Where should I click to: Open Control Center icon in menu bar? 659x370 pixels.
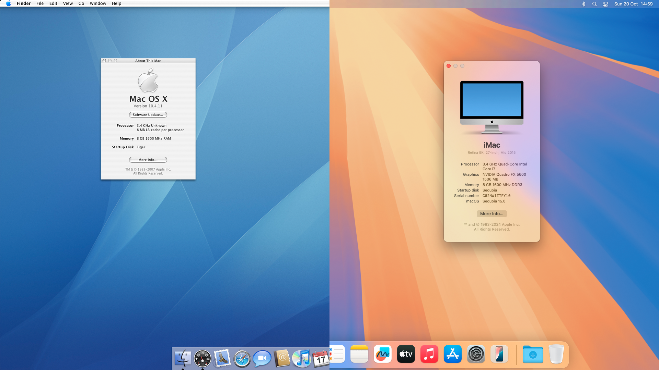point(605,4)
